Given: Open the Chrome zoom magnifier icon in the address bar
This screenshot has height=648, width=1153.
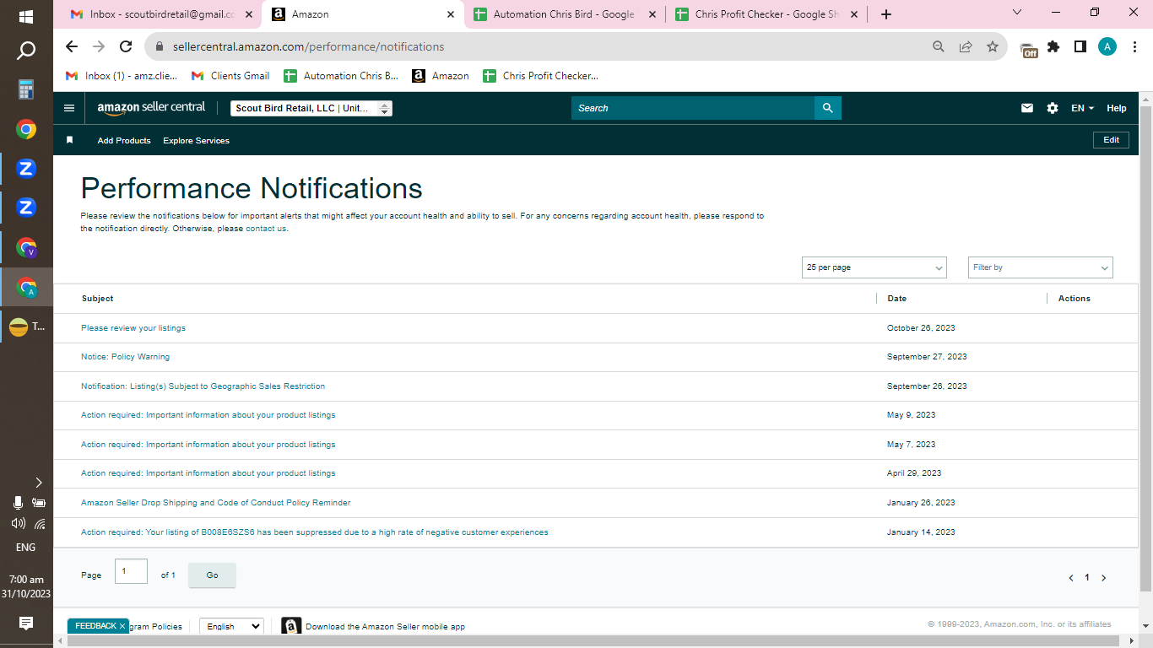Looking at the screenshot, I should tap(939, 47).
